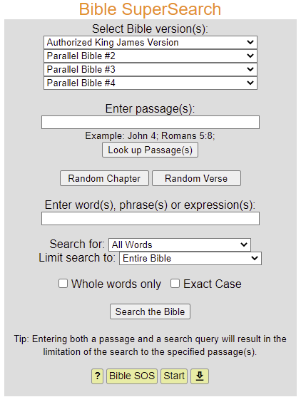Open the Bible SOS quick button
This screenshot has width=301, height=402.
[132, 376]
